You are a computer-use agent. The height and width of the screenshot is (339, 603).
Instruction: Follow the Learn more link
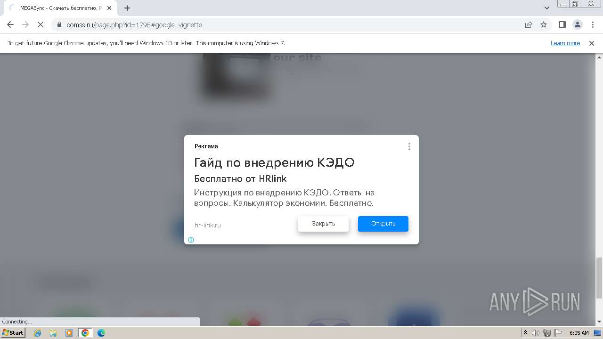coord(565,43)
